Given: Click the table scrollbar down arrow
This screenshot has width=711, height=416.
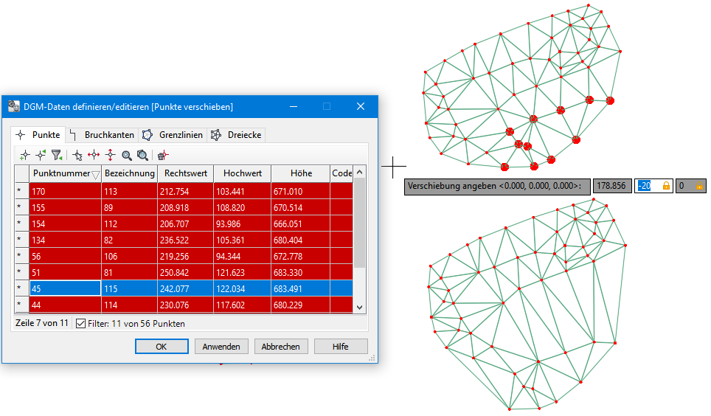Looking at the screenshot, I should 360,307.
